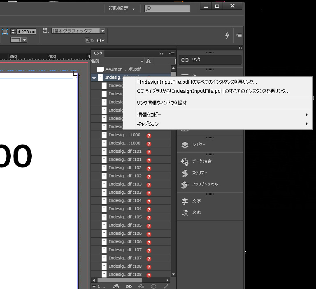
Task: Click the stepper arrows beside 4.233 mm
Action: tap(13, 31)
